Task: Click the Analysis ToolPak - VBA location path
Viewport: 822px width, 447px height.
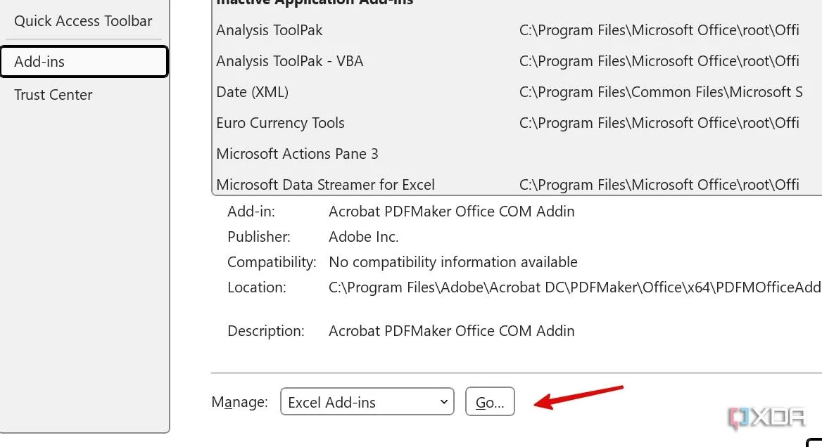Action: (659, 61)
